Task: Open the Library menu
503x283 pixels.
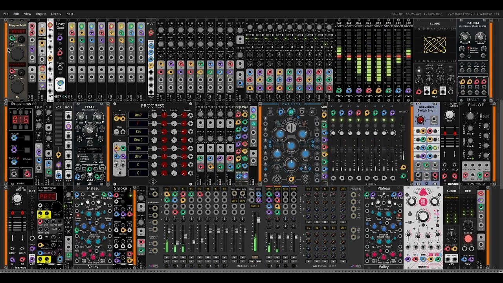Action: coord(56,14)
